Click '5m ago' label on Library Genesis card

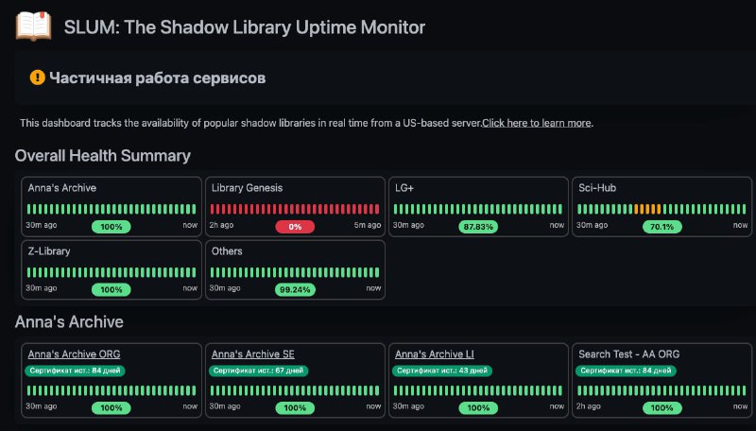tap(368, 225)
